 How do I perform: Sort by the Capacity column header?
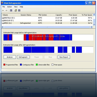click(57, 15)
